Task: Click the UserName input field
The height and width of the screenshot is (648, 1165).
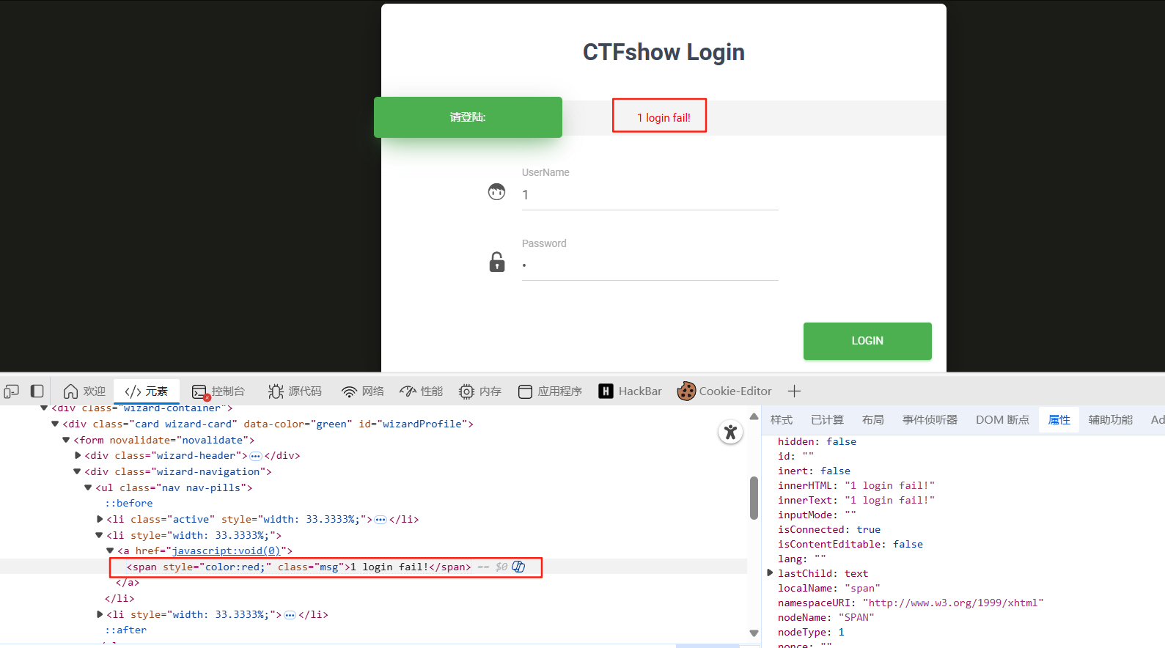Action: coord(650,195)
